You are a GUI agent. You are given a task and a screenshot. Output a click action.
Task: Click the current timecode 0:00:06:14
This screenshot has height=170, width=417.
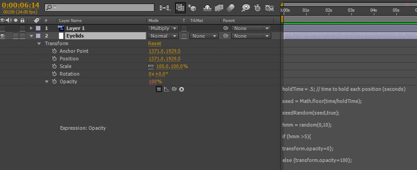pos(21,5)
